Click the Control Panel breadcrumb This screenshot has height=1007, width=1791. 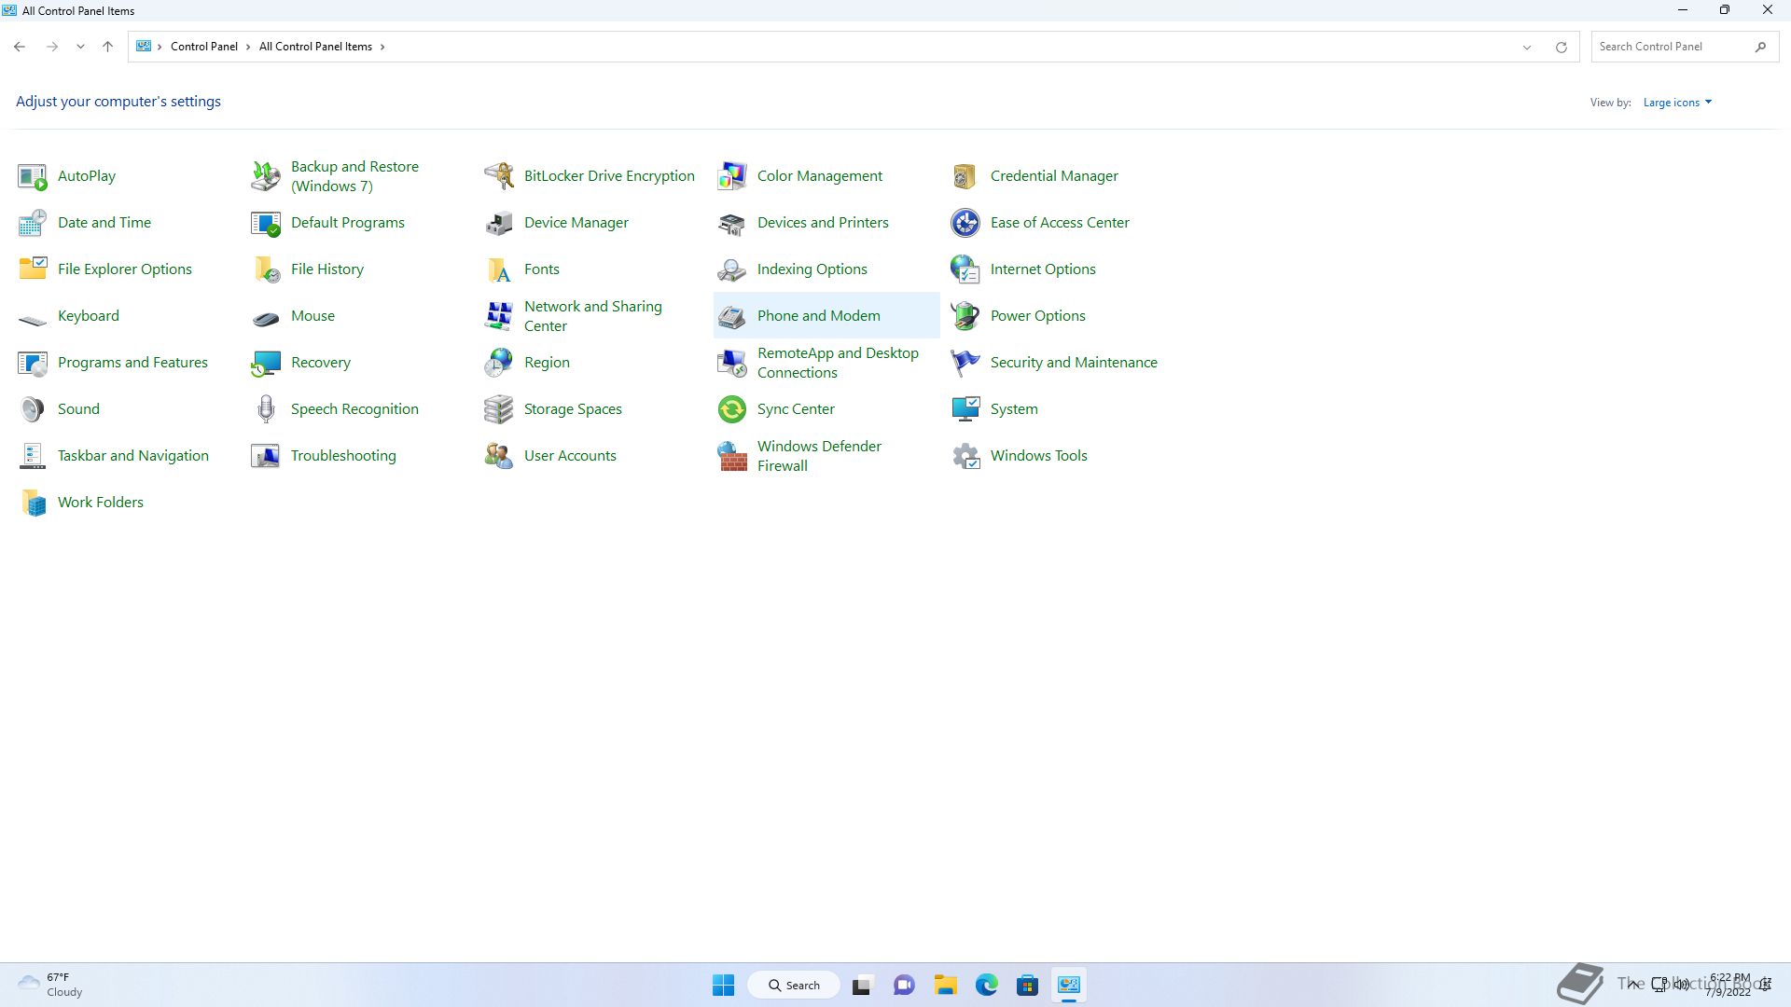click(204, 47)
